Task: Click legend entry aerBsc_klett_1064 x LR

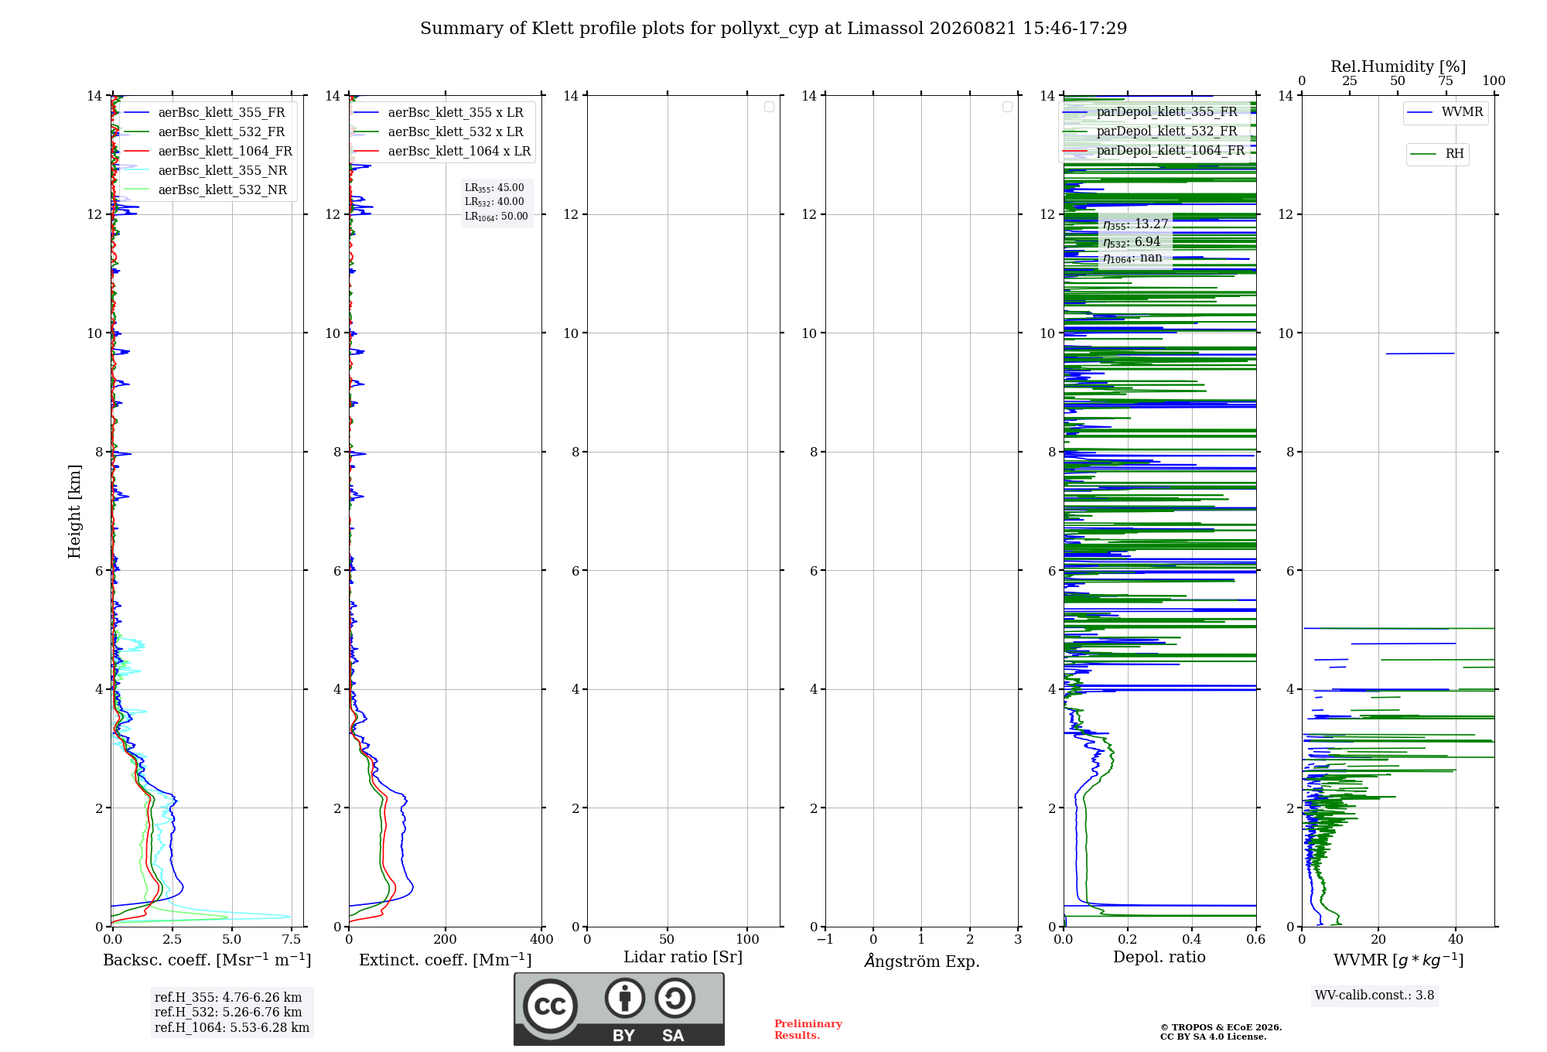Action: coord(442,152)
